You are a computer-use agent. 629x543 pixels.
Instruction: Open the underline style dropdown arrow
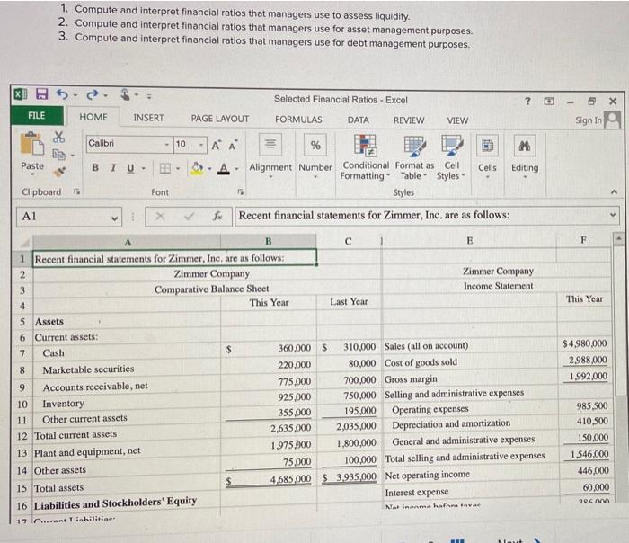(143, 168)
